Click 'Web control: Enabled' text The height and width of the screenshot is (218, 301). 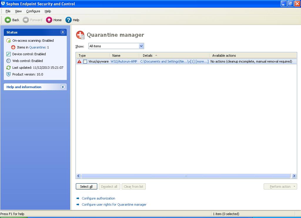[28, 61]
